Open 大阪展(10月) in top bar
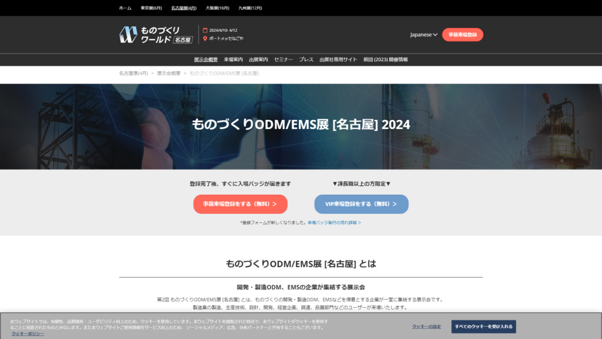 tap(218, 8)
